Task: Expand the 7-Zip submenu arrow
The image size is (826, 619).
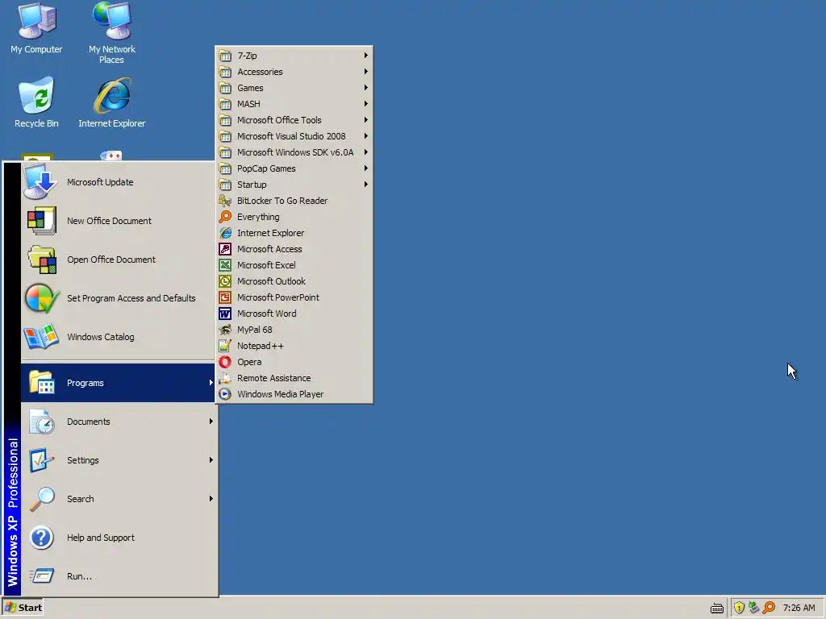Action: click(x=365, y=56)
